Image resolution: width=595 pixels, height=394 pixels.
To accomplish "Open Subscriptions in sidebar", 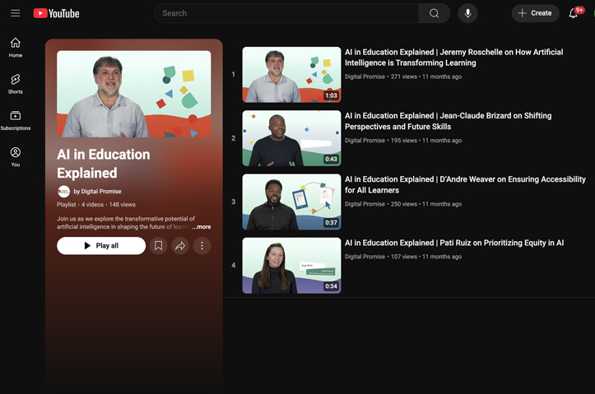I will tap(15, 120).
